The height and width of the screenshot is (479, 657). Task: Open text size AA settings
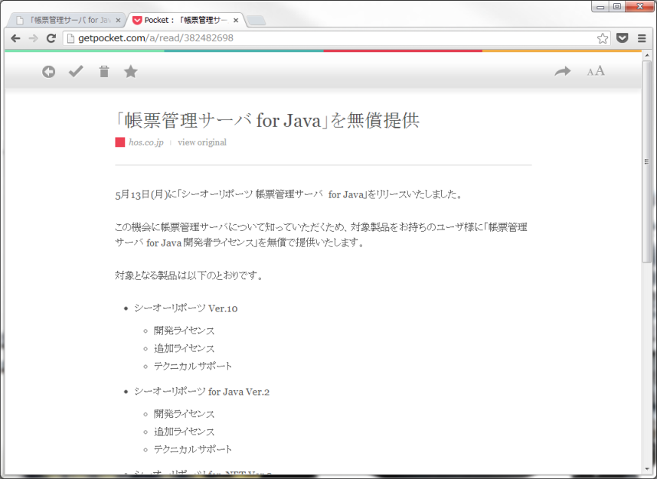coord(596,71)
